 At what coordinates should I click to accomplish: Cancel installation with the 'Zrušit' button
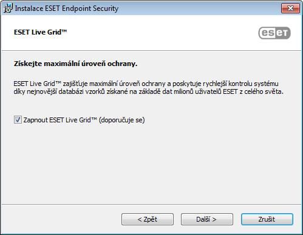pyautogui.click(x=267, y=219)
